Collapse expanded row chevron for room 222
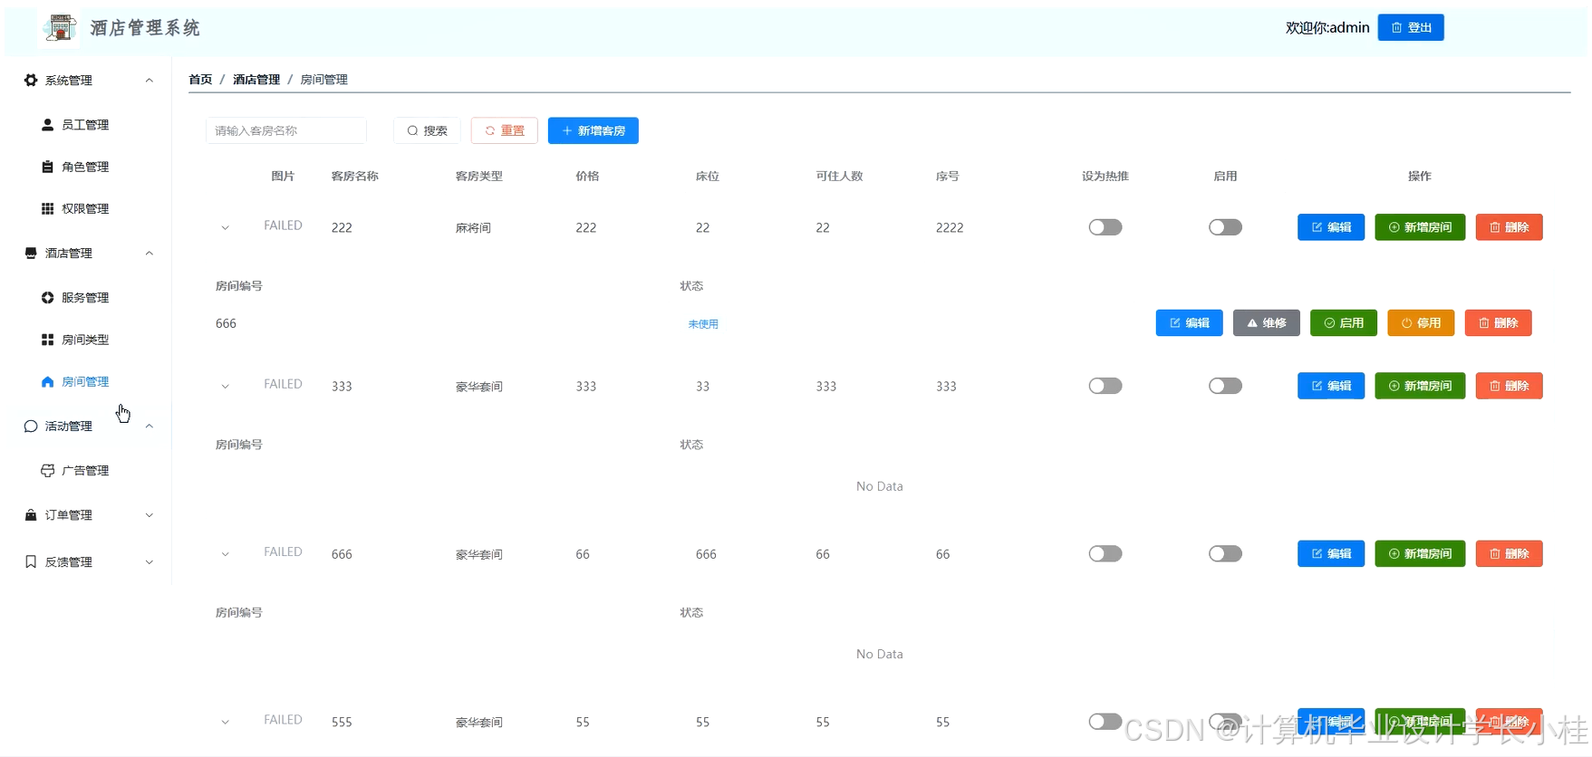Image resolution: width=1592 pixels, height=757 pixels. click(225, 228)
